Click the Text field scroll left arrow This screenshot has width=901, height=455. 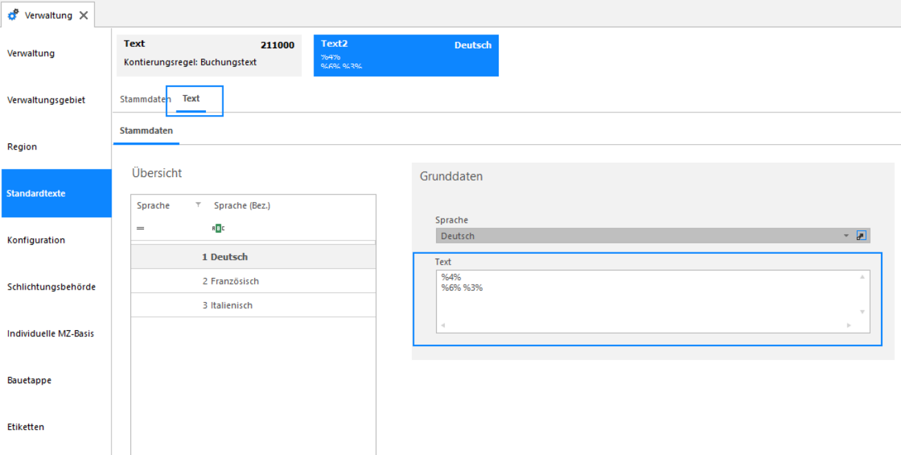pyautogui.click(x=443, y=325)
